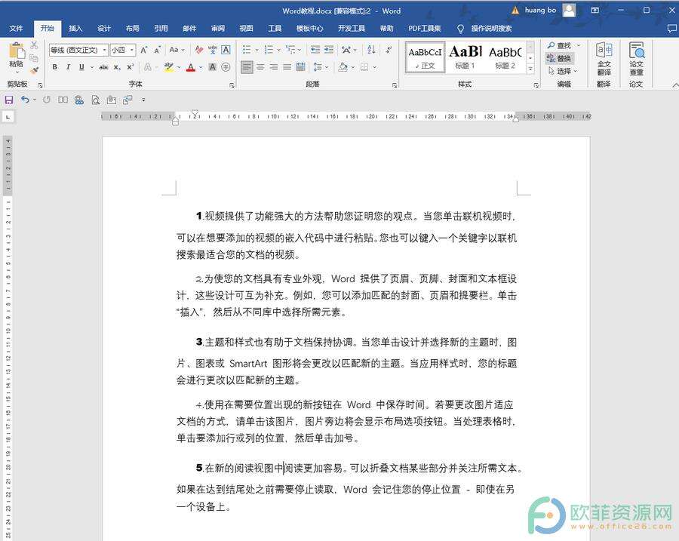Click the full-text translate (全文翻译) icon

[x=604, y=57]
